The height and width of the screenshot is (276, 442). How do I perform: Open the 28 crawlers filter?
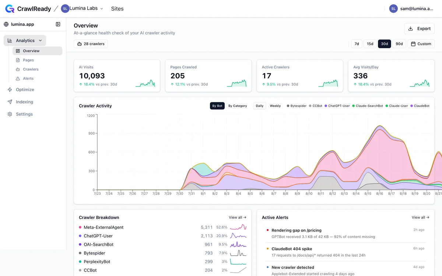pos(91,44)
